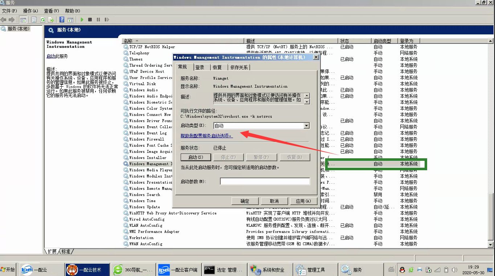Open the 操作(A) menu
This screenshot has width=495, height=276.
click(x=30, y=11)
